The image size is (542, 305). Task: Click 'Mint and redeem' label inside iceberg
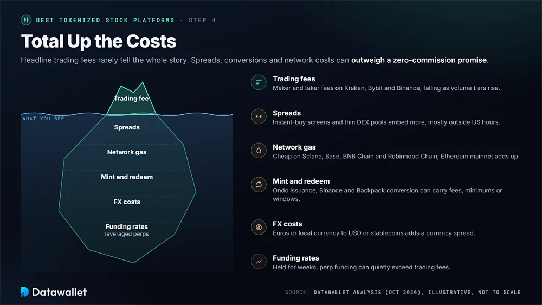click(127, 177)
